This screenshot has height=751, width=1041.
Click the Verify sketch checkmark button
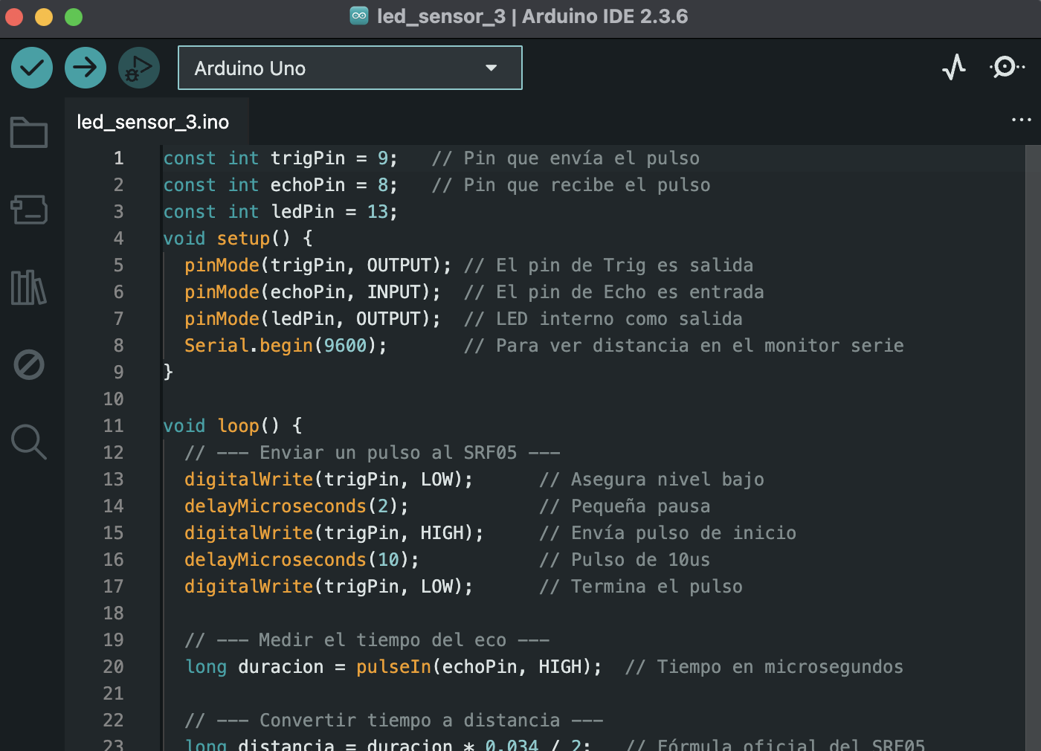(x=32, y=68)
